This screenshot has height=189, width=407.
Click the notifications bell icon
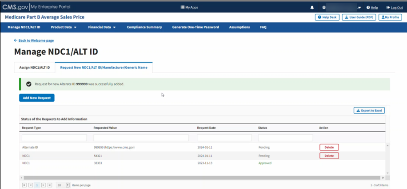click(312, 8)
